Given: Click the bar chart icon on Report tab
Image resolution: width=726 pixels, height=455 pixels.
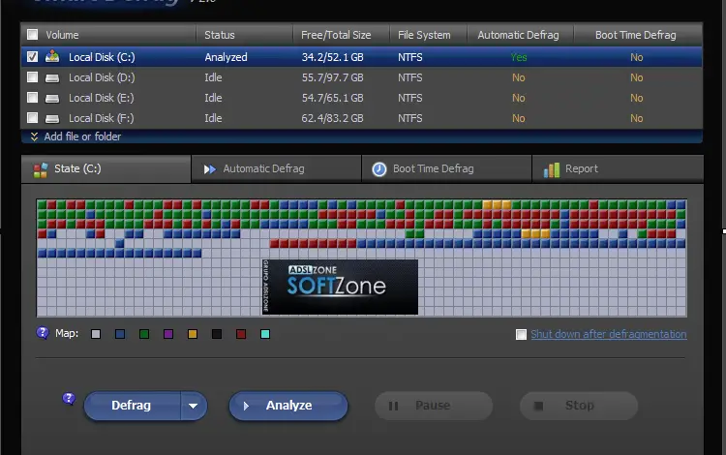Looking at the screenshot, I should point(552,169).
